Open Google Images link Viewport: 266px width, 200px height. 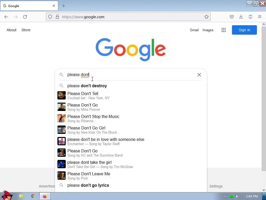point(208,30)
